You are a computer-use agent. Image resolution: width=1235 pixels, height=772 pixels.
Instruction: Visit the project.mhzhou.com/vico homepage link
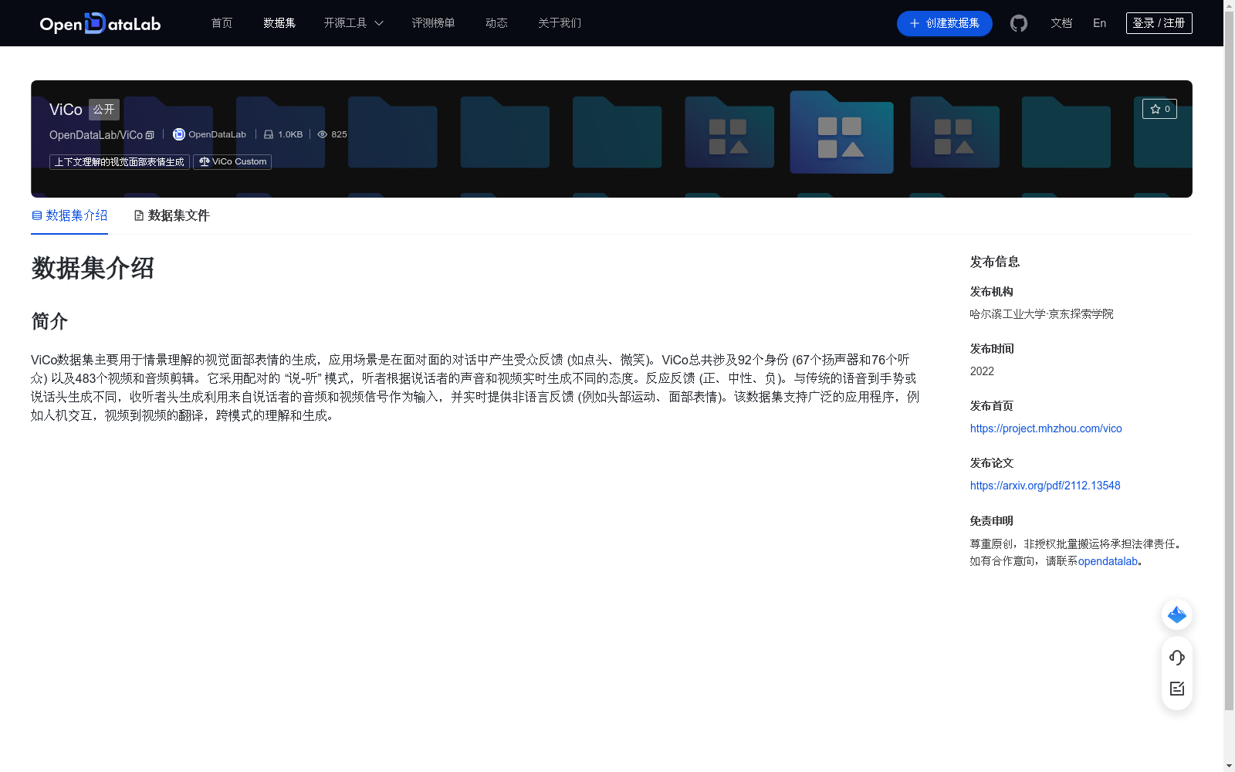(1046, 428)
